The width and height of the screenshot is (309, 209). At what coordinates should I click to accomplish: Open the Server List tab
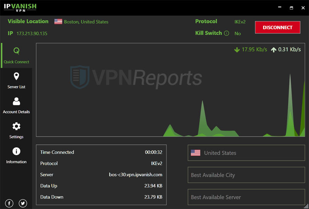[16, 81]
